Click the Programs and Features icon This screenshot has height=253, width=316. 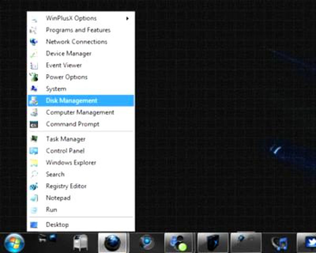click(34, 30)
